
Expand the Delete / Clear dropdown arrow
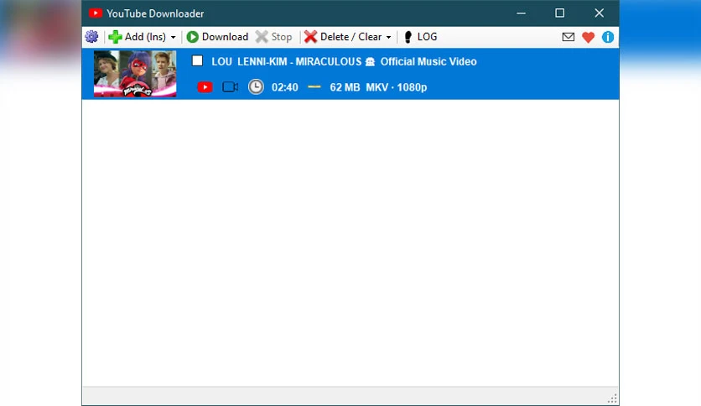(388, 37)
